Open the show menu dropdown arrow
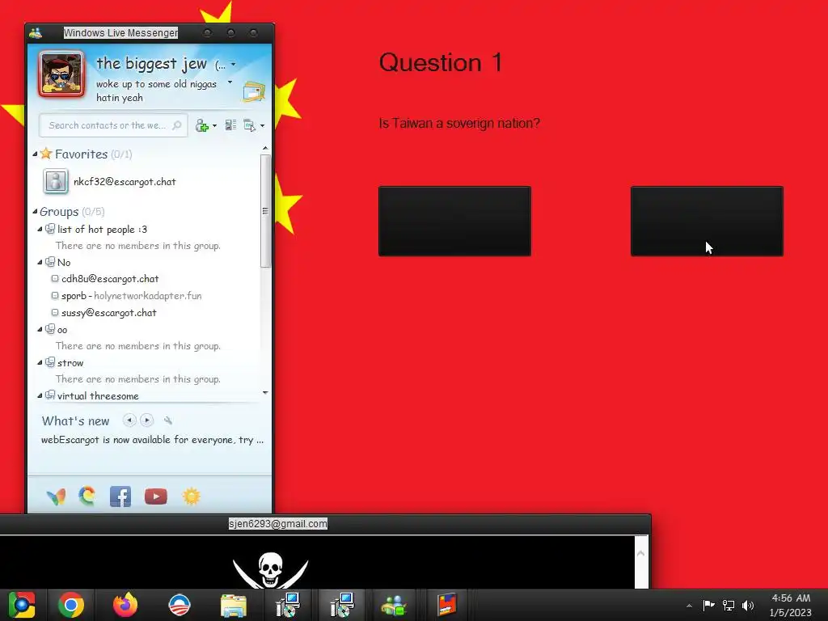 coord(263,125)
